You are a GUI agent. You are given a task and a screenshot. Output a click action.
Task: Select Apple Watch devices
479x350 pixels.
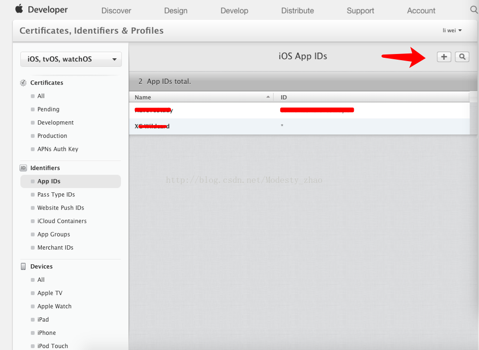[x=55, y=306]
